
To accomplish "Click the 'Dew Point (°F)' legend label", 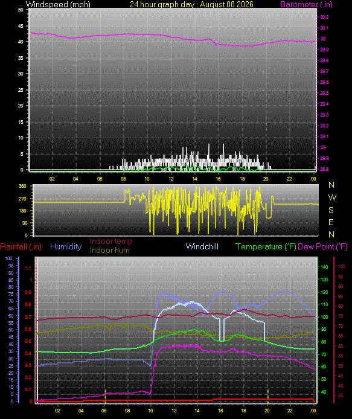I will 322,246.
